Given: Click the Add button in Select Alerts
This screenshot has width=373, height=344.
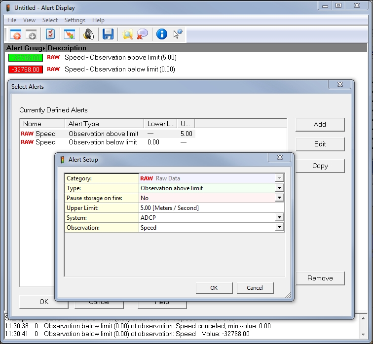Looking at the screenshot, I should (x=320, y=124).
